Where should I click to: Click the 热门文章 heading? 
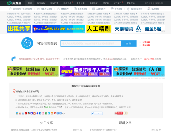[47, 123]
